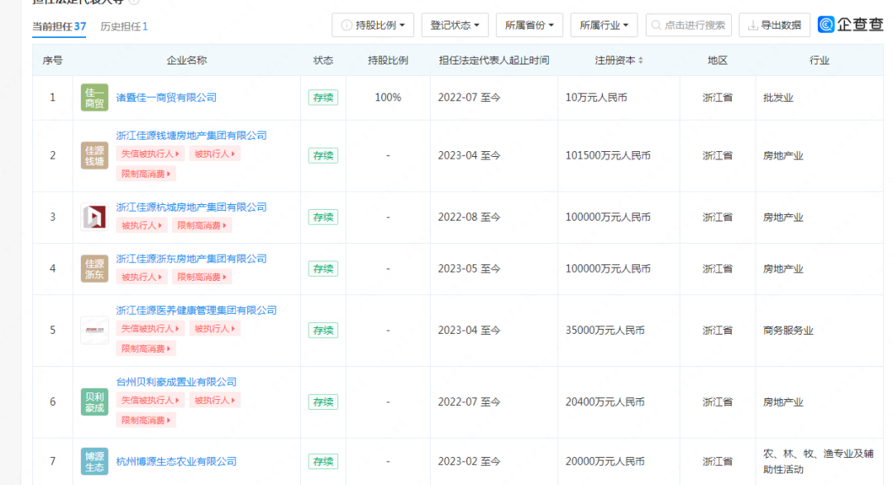Click 持股比例 column header
The width and height of the screenshot is (893, 485).
tap(388, 60)
